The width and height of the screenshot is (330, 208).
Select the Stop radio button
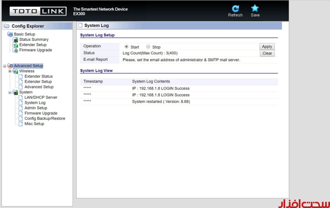pyautogui.click(x=148, y=47)
